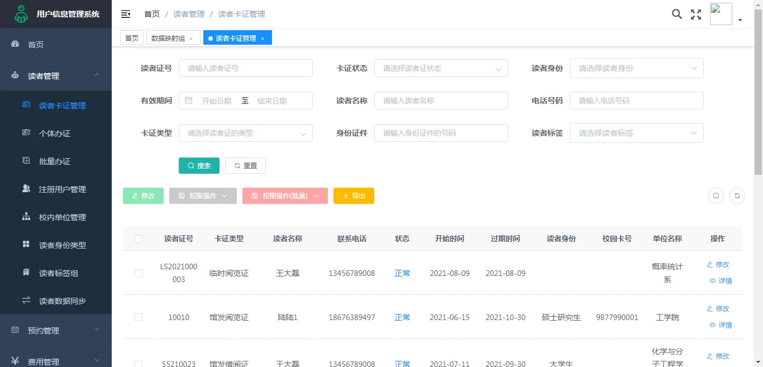Click the yellow 导出 button
The image size is (763, 367).
coord(354,196)
